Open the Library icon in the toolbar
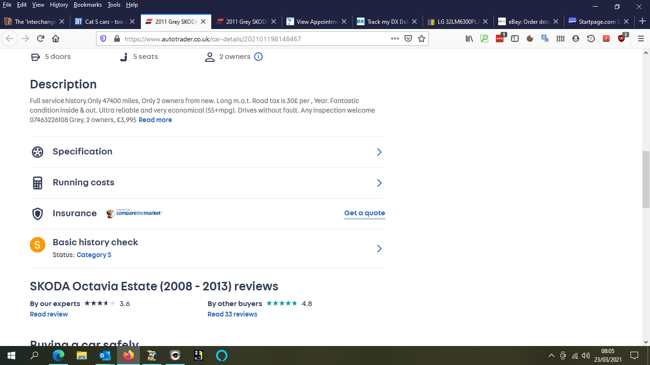This screenshot has height=365, width=650. point(469,39)
